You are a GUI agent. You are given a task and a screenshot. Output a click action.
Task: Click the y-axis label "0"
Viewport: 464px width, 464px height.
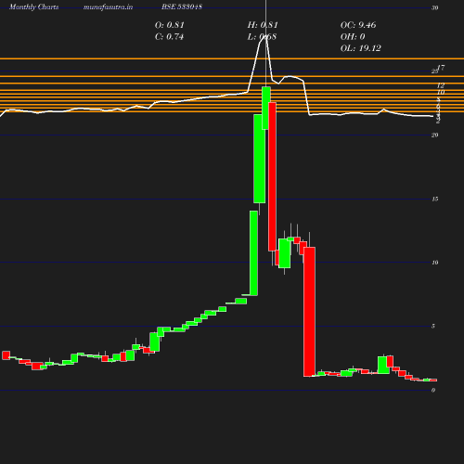coord(433,390)
